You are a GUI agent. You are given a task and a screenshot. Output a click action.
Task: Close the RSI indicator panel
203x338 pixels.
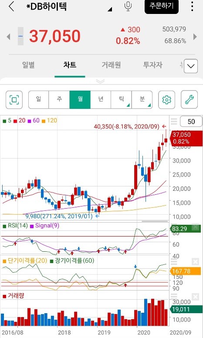click(x=195, y=227)
